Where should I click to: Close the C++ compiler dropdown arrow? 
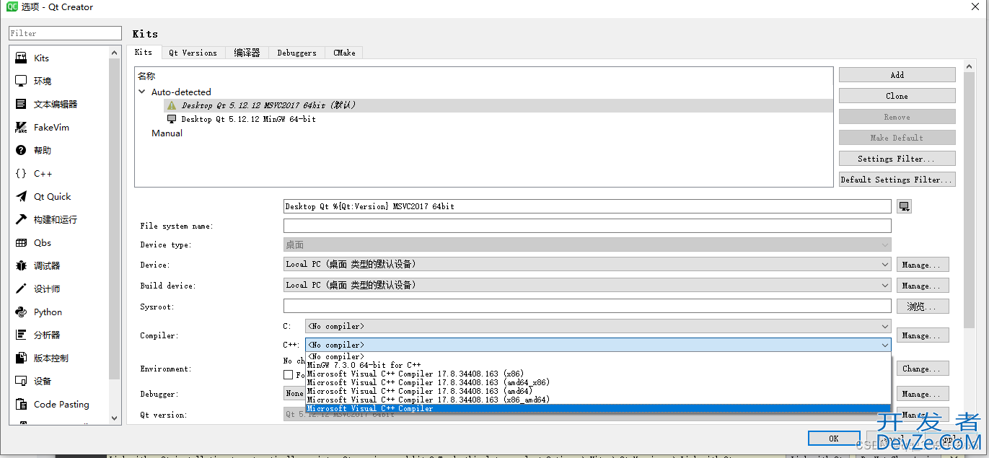(x=885, y=345)
